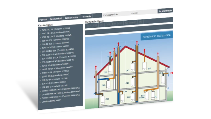The image size is (211, 119).
Task: Expand the Saját adataim dropdown menu
Action: [72, 17]
